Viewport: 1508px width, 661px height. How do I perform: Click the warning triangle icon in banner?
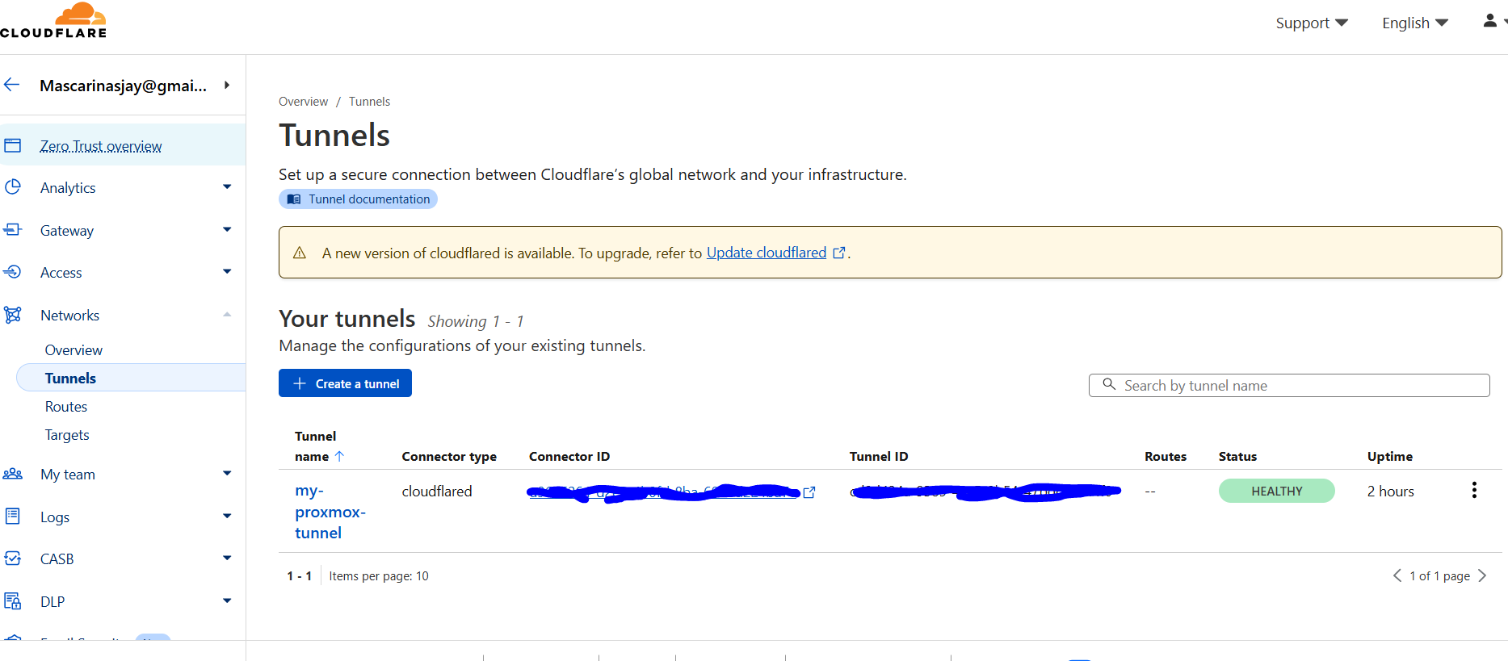point(300,253)
